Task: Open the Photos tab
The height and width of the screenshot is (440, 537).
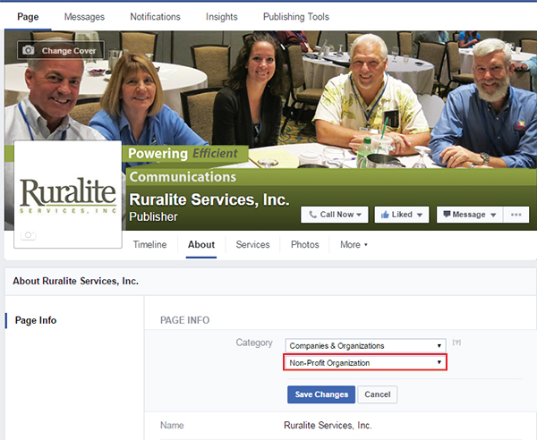Action: point(304,244)
